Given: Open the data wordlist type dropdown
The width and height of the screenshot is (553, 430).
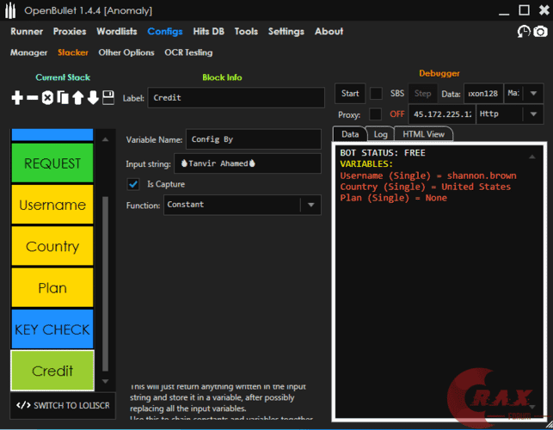Looking at the screenshot, I should point(533,93).
